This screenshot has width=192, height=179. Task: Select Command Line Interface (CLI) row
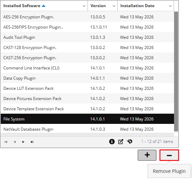coord(87,68)
